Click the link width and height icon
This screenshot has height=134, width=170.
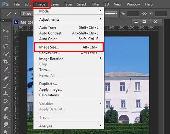coord(144,14)
